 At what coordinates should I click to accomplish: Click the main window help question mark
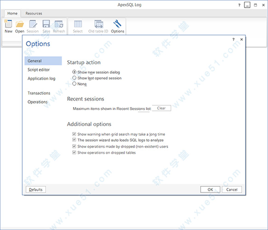tap(239, 5)
